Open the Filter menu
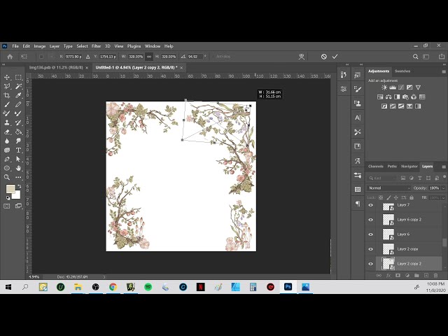 coord(96,46)
